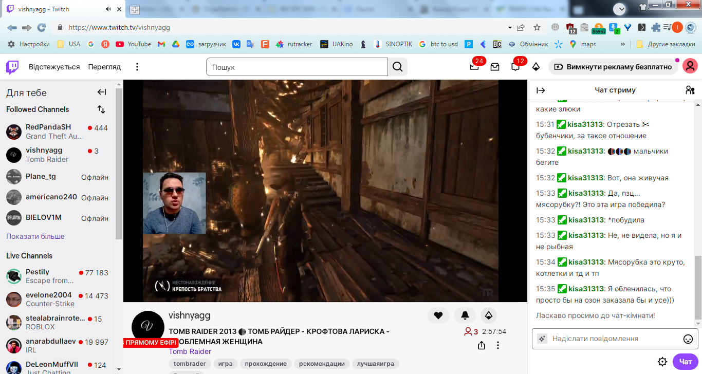Open the 'Відстежується' navigation tab
702x374 pixels.
[x=54, y=67]
